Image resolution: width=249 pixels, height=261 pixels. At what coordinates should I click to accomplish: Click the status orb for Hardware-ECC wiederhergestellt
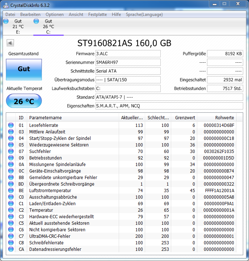coord(11,216)
